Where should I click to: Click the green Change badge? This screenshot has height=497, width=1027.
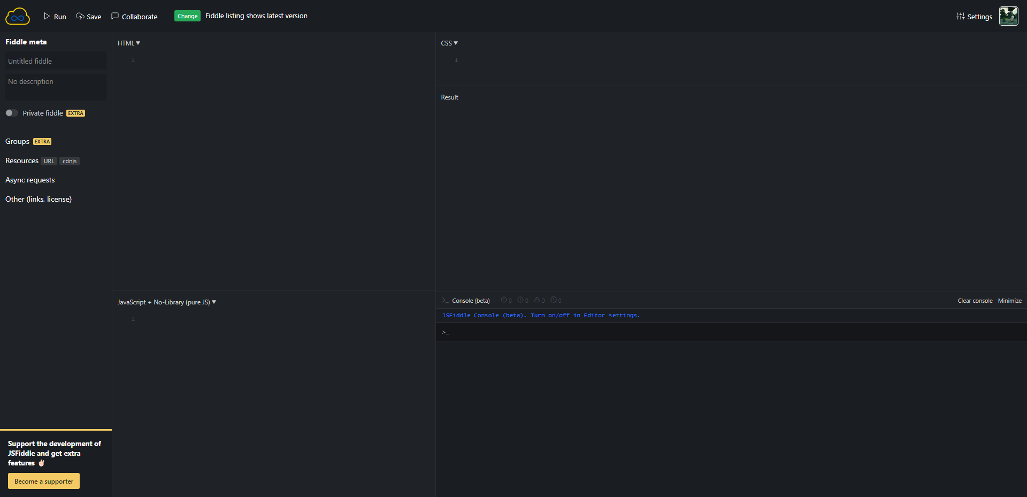(187, 16)
